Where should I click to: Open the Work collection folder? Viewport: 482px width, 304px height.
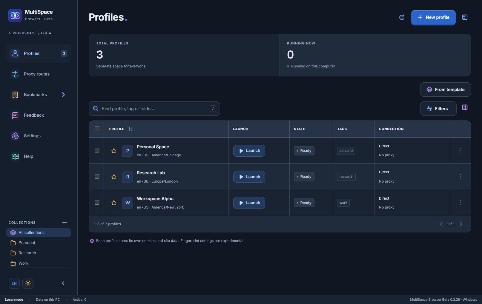click(x=39, y=263)
